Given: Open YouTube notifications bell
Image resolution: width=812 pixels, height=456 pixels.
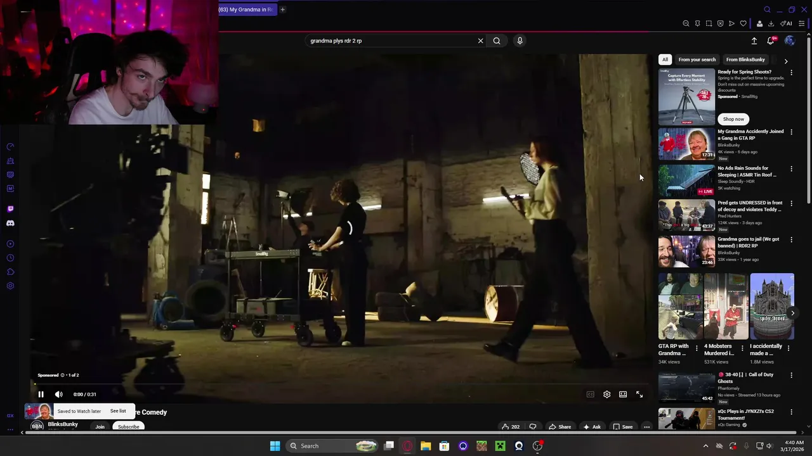Looking at the screenshot, I should tap(771, 41).
